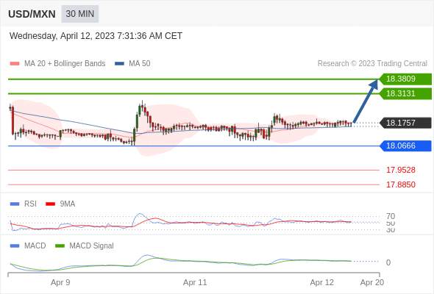Click the MA 50 legend color swatch

tap(119, 64)
